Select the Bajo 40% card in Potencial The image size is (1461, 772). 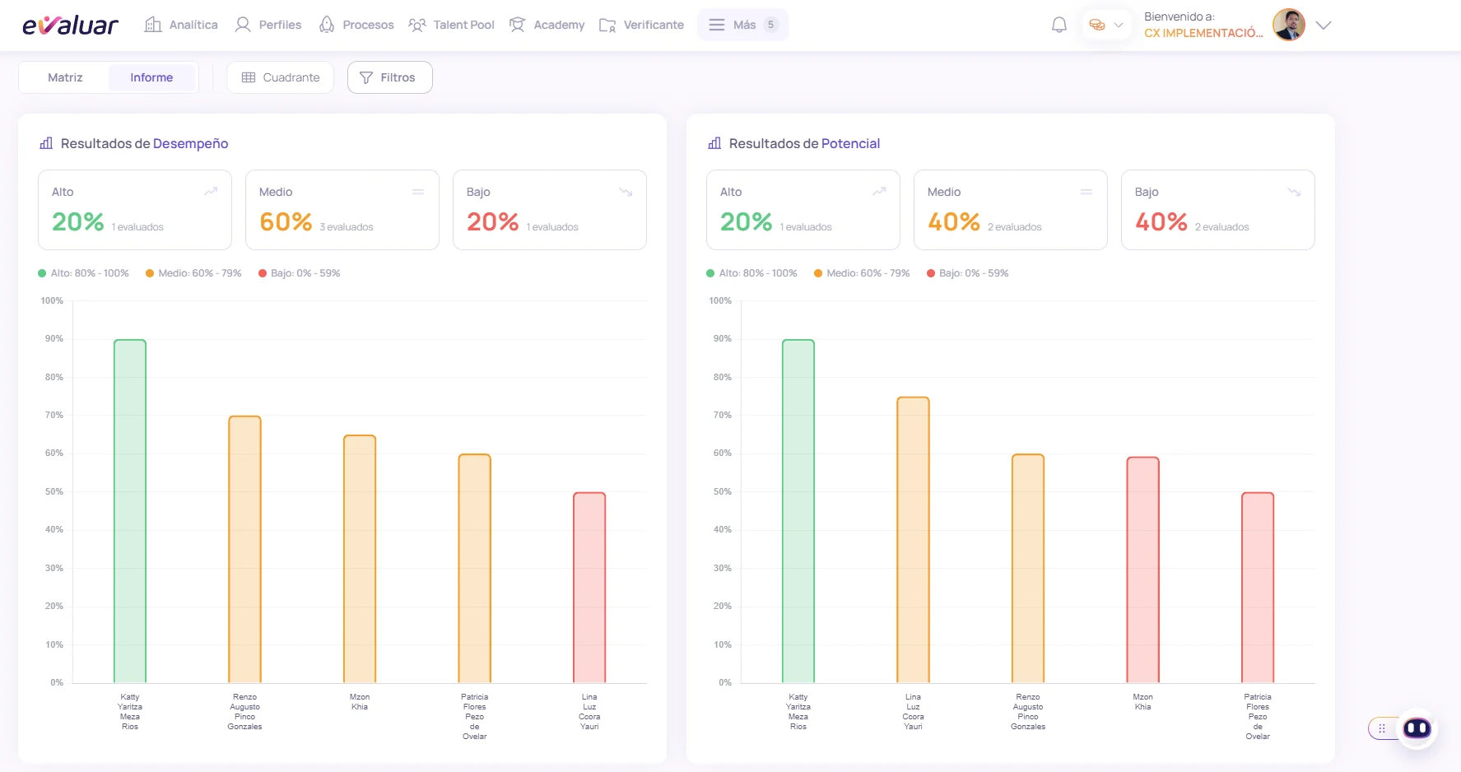1218,210
